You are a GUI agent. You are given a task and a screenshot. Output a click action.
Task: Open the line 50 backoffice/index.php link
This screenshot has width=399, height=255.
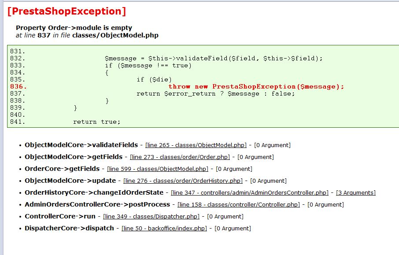pos(164,228)
